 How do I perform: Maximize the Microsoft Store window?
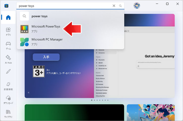(x=167, y=4)
